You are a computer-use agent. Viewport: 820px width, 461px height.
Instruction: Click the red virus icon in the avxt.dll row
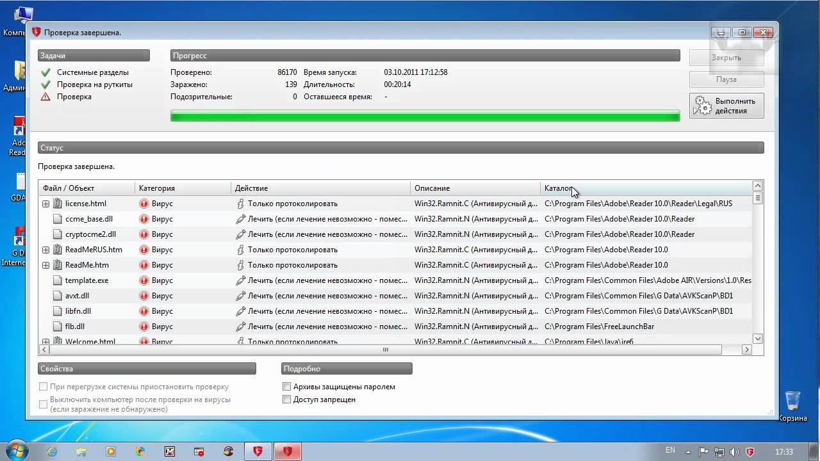point(144,296)
